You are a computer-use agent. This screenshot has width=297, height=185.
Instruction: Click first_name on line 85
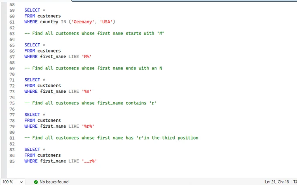(53, 161)
